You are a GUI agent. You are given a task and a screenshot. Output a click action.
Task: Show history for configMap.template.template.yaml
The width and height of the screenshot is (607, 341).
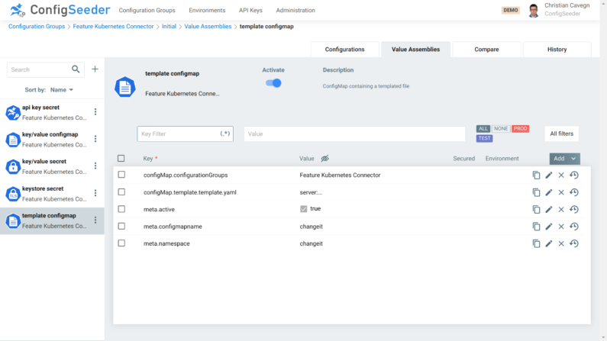coord(574,192)
